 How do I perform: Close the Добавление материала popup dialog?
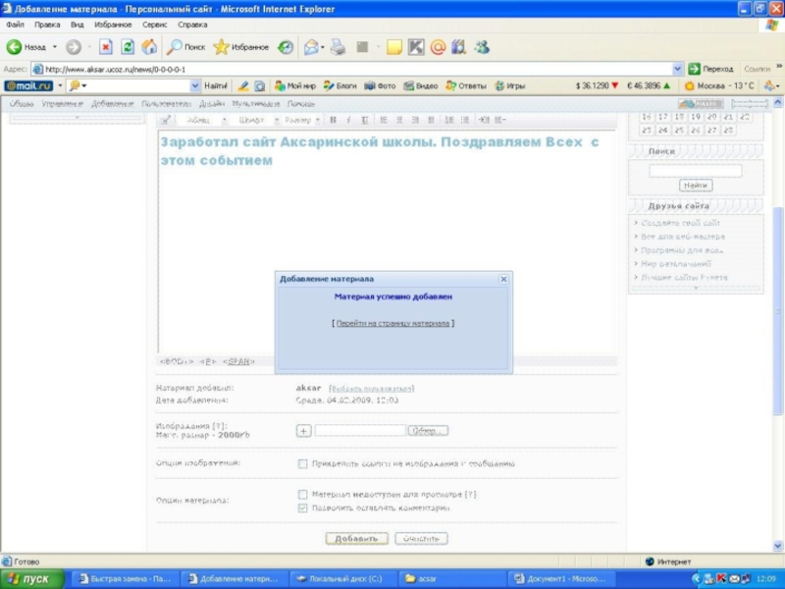click(x=503, y=279)
